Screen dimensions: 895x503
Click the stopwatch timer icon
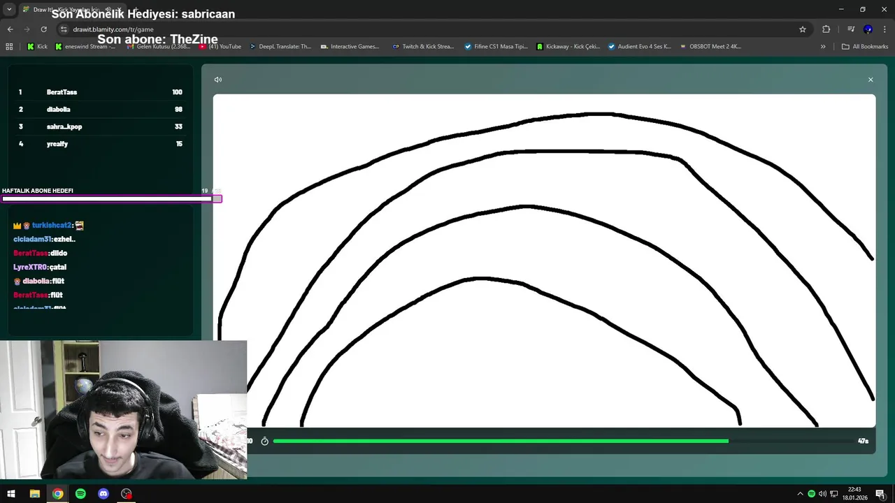click(264, 442)
